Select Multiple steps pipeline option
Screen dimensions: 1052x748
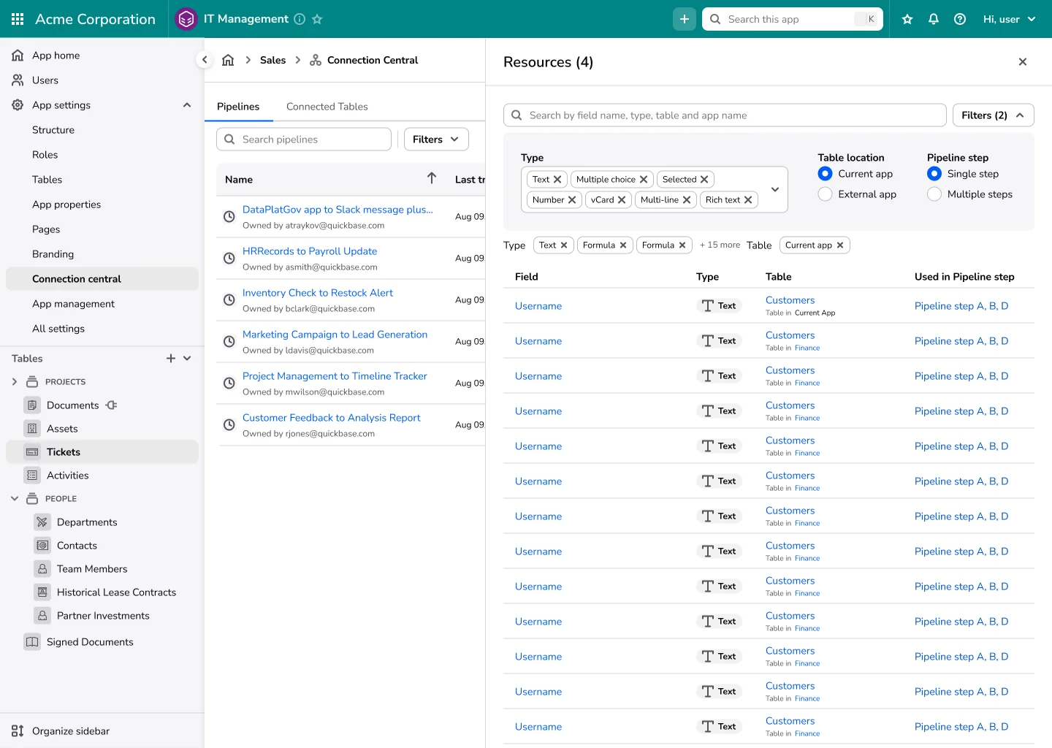(934, 194)
